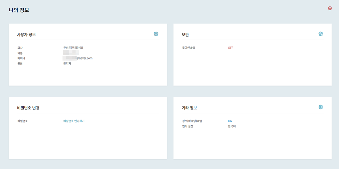This screenshot has width=339, height=169.
Task: Click the 나의 정보 page title
Action: click(x=19, y=10)
